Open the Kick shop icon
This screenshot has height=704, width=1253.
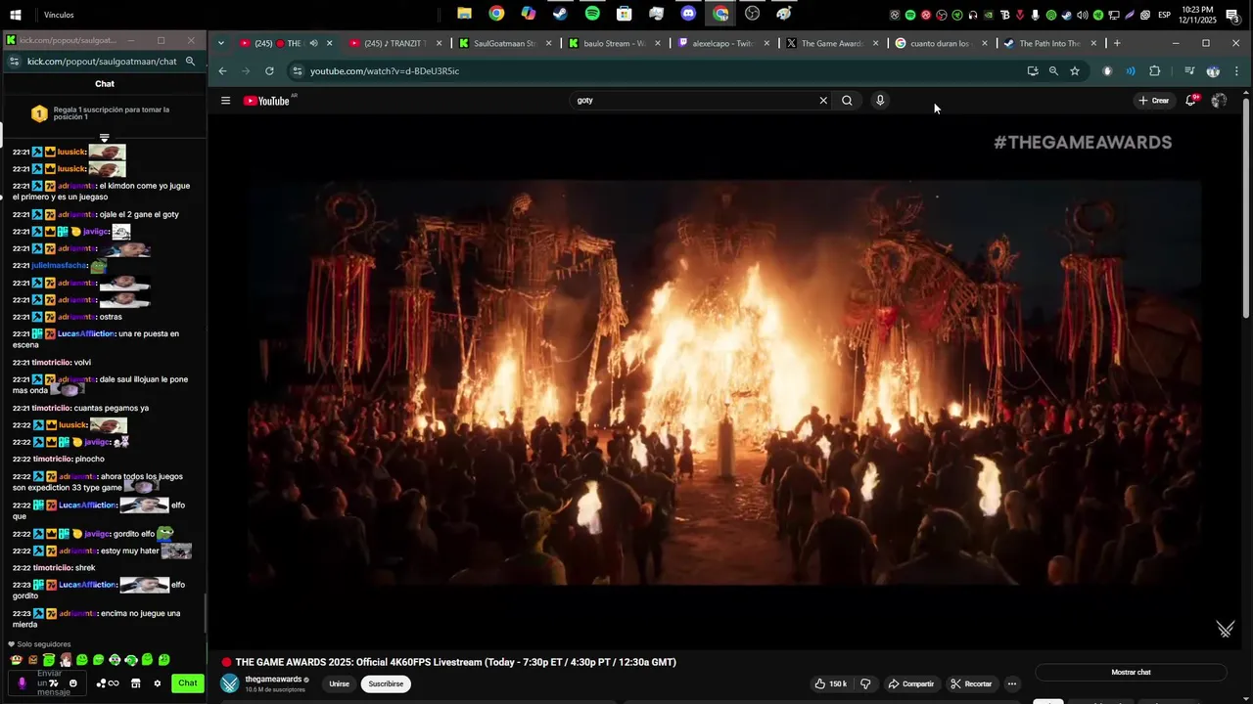136,683
